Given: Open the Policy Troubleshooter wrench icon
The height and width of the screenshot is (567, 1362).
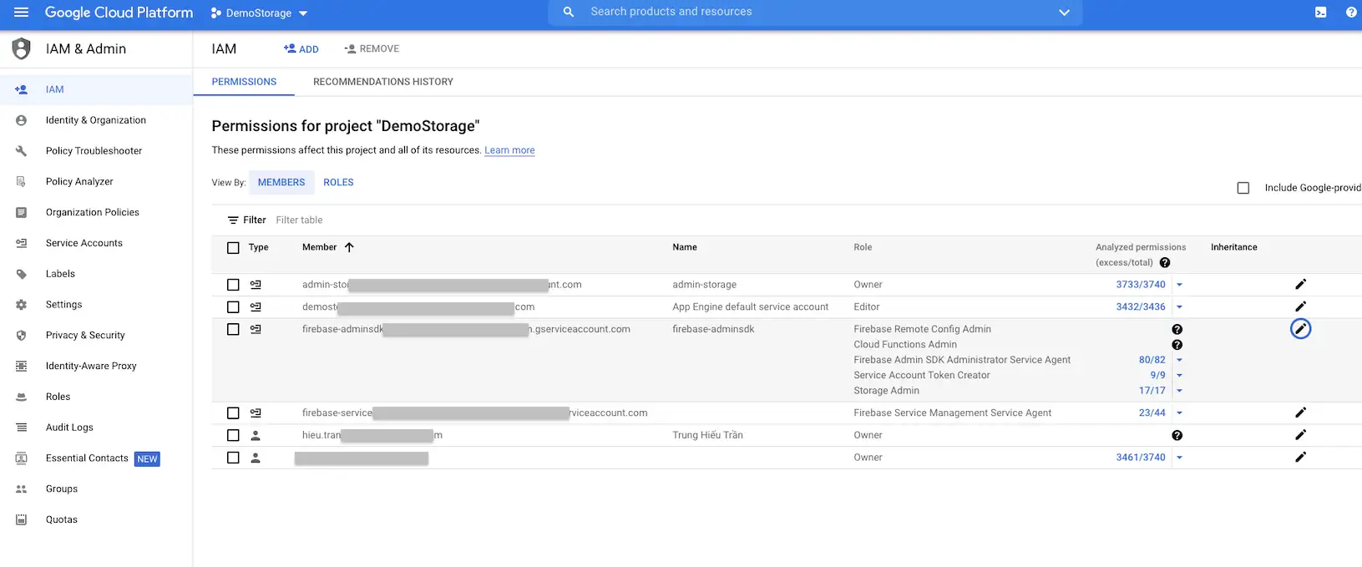Looking at the screenshot, I should coord(22,151).
